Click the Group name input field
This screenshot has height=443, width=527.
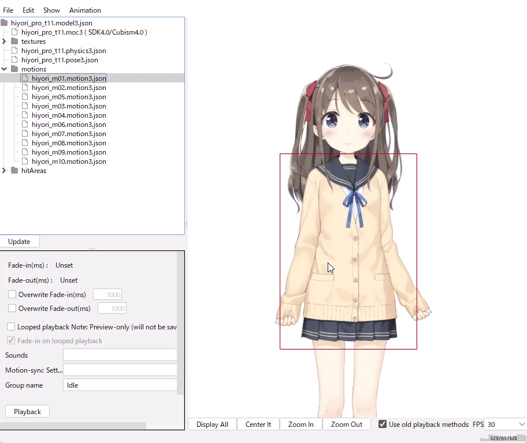click(x=120, y=385)
